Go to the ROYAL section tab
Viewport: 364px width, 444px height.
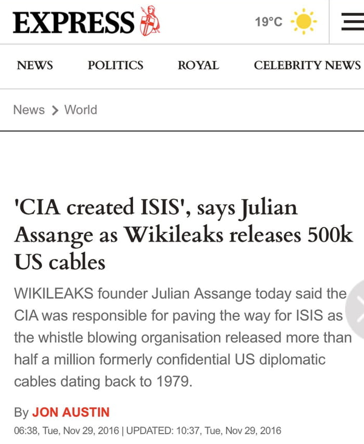tap(198, 65)
